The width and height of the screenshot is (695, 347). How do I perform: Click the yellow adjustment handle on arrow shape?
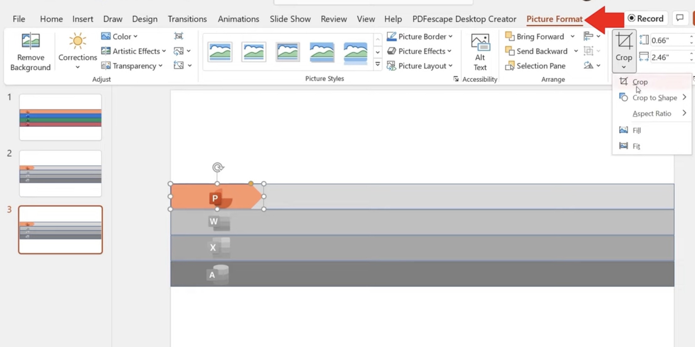251,183
